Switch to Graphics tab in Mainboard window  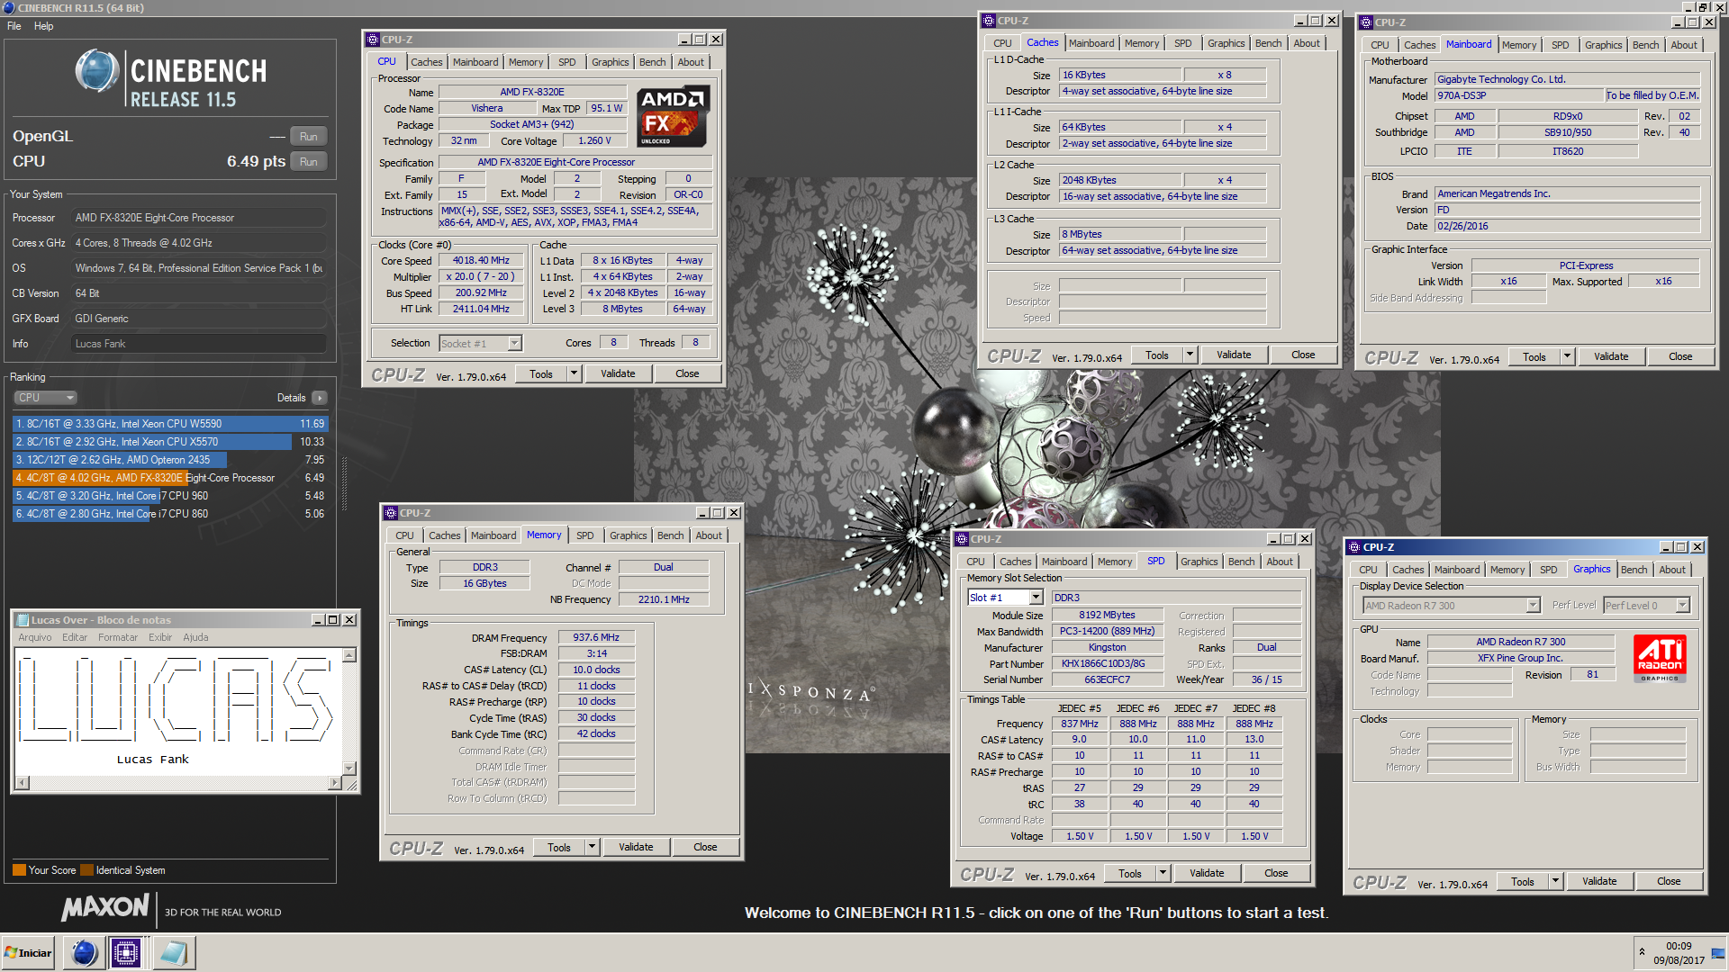point(1603,45)
